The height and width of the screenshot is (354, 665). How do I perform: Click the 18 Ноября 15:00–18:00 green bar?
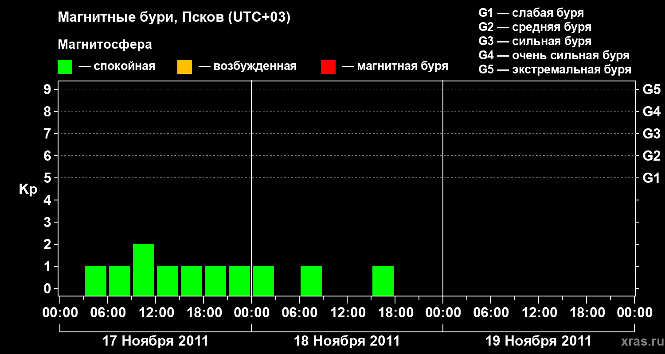(383, 281)
